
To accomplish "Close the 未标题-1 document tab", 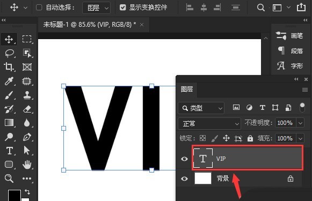I will click(142, 25).
